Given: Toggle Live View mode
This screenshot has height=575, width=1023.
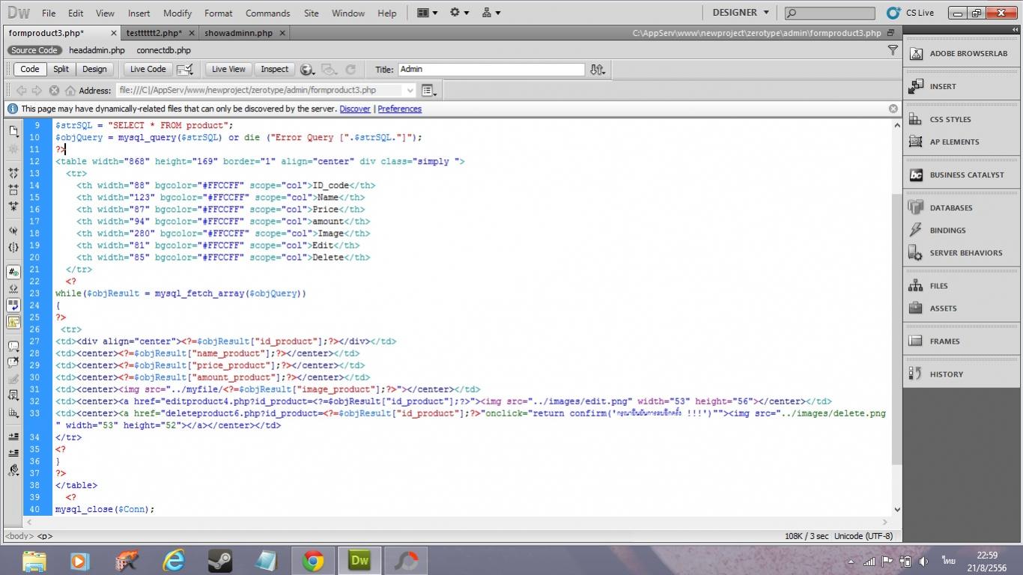Looking at the screenshot, I should [x=228, y=69].
